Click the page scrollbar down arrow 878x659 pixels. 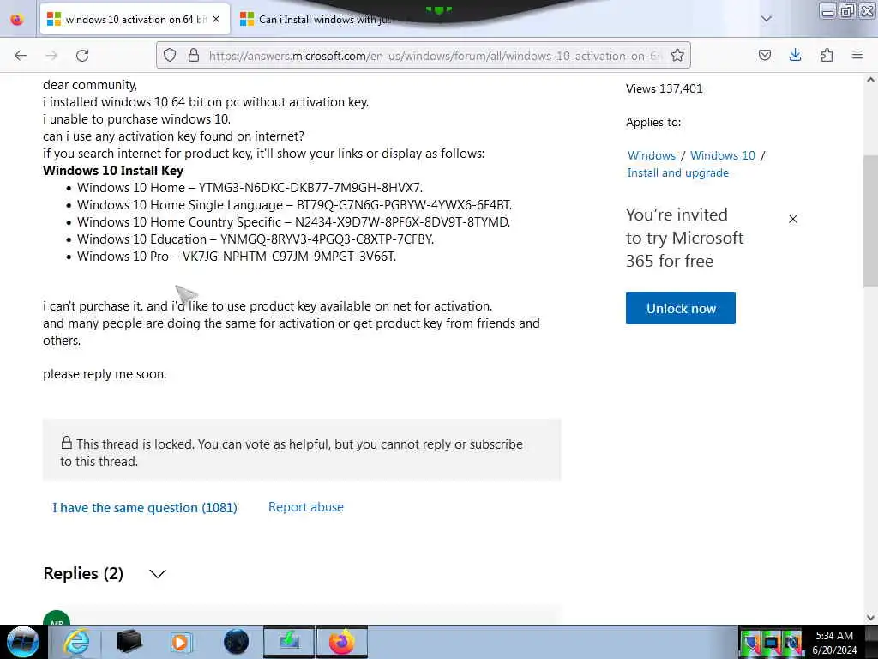pyautogui.click(x=870, y=618)
